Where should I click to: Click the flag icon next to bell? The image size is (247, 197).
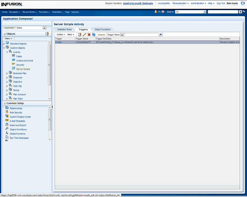tap(163, 12)
